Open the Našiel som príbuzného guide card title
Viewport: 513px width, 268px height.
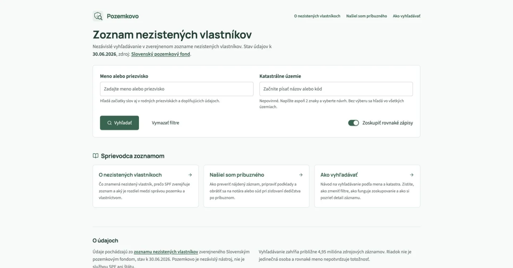pos(237,175)
